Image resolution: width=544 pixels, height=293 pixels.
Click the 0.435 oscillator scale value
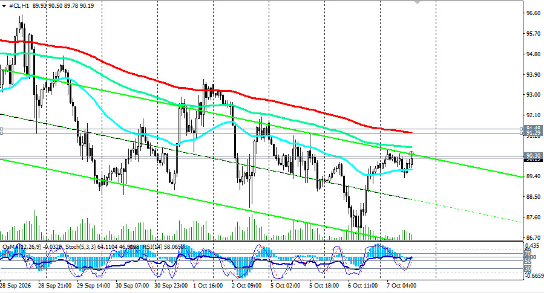tap(533, 245)
